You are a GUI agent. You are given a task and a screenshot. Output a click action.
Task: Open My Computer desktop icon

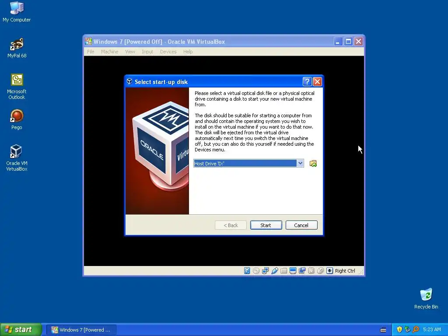17,12
